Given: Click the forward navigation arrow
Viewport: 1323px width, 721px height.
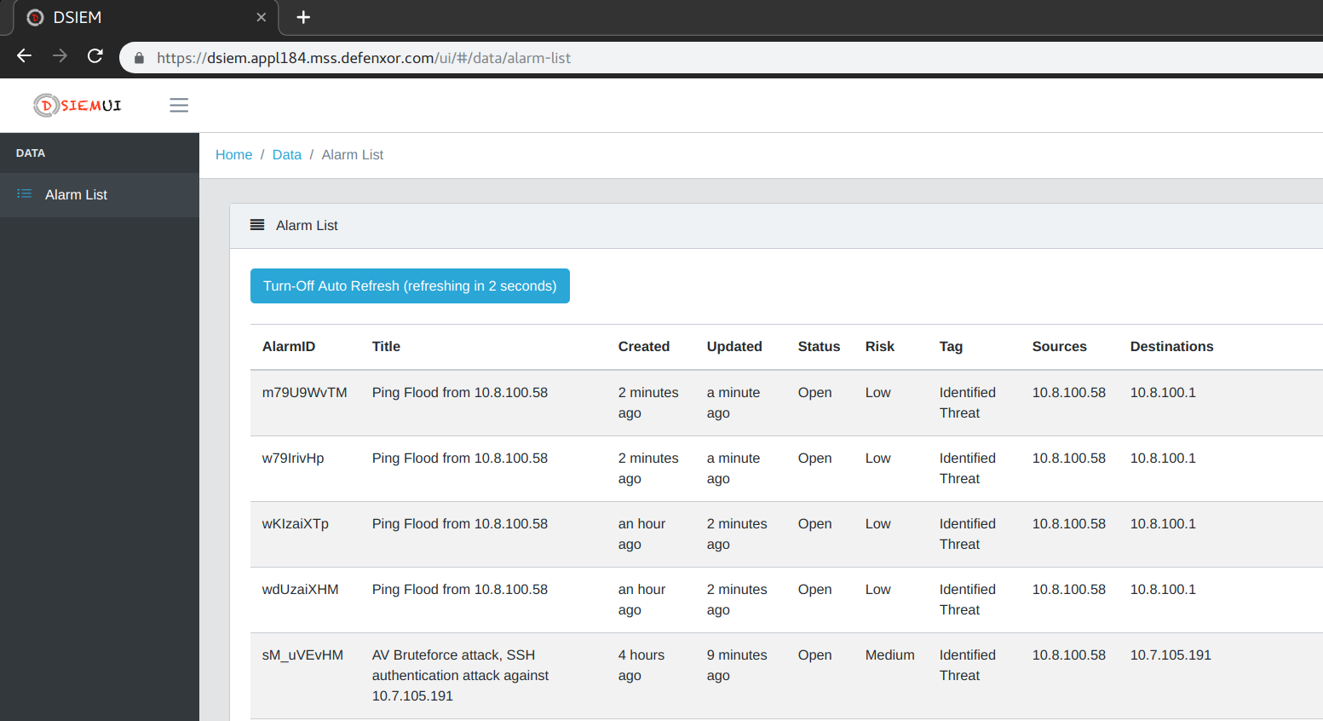Looking at the screenshot, I should (60, 56).
